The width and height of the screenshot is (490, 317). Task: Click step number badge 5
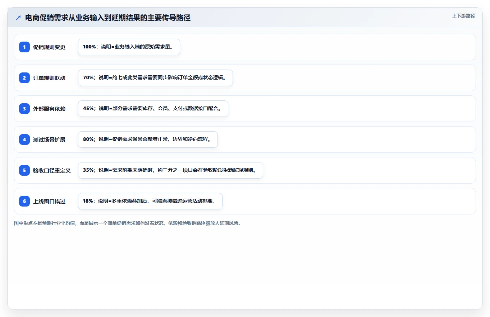[24, 170]
